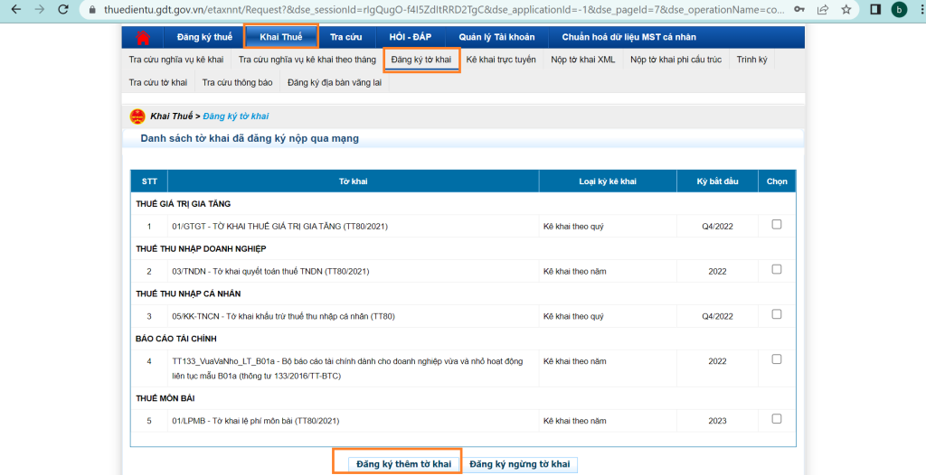Click 'Q4/2022' in the 05/KK-TNCN row

pyautogui.click(x=717, y=316)
